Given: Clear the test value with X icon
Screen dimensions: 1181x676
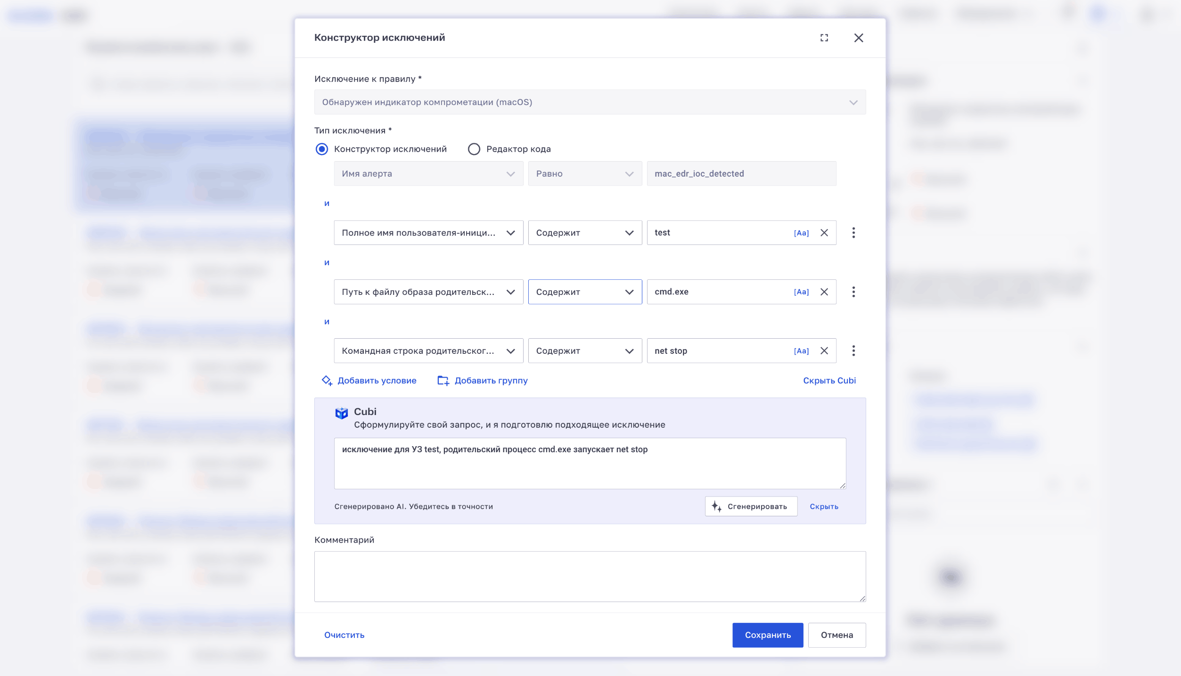Looking at the screenshot, I should click(824, 233).
